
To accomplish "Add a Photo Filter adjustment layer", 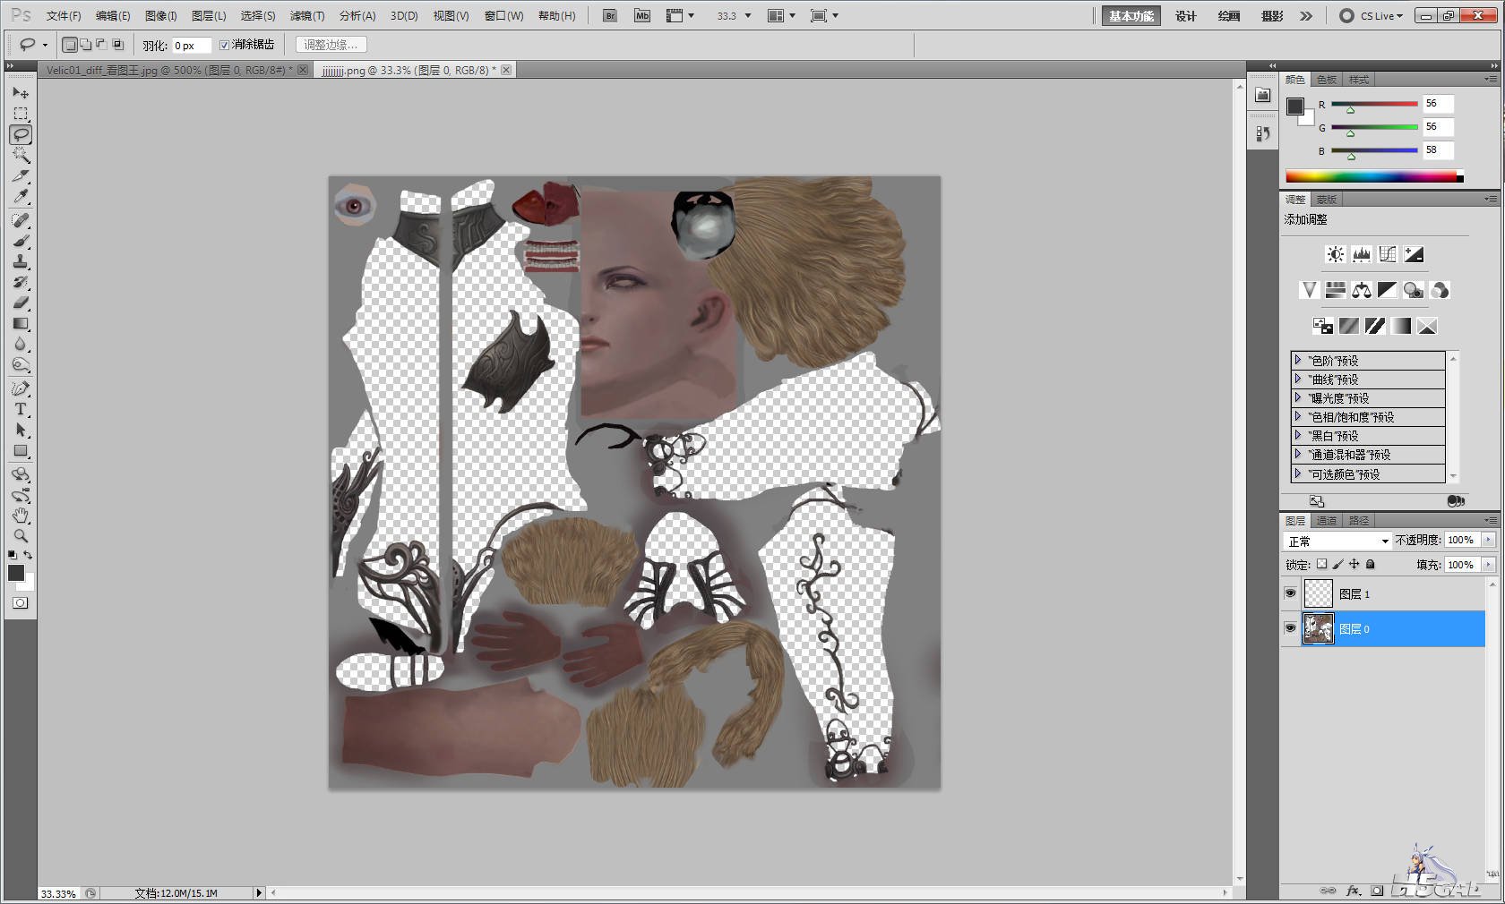I will point(1414,290).
